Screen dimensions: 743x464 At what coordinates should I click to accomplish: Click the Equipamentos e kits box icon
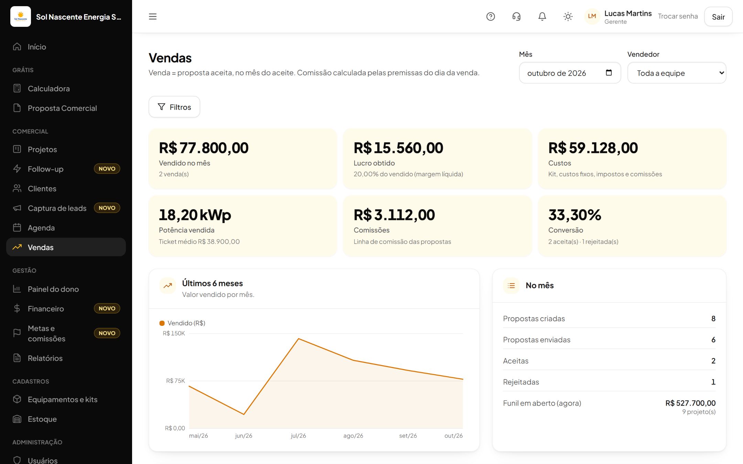click(x=17, y=399)
